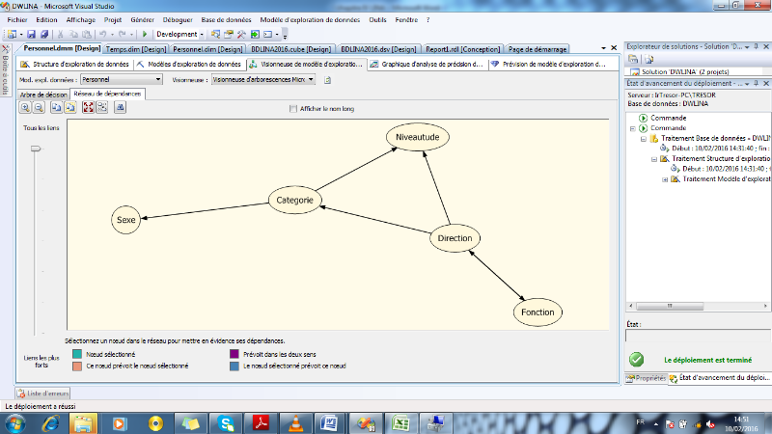772x434 pixels.
Task: Select Arbre de décision tab
Action: coord(43,95)
